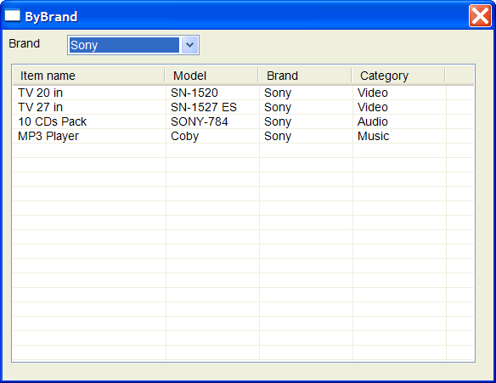Open the Brand dropdown arrow
The height and width of the screenshot is (383, 496).
coord(189,45)
